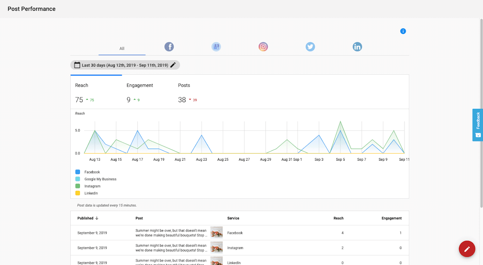Select the LinkedIn tab icon
Viewport: 483px width, 265px height.
[357, 47]
